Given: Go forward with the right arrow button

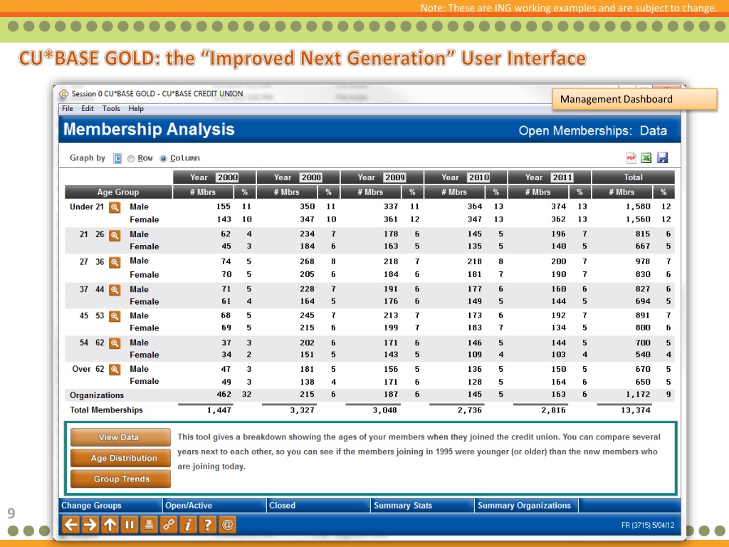Looking at the screenshot, I should tap(90, 525).
